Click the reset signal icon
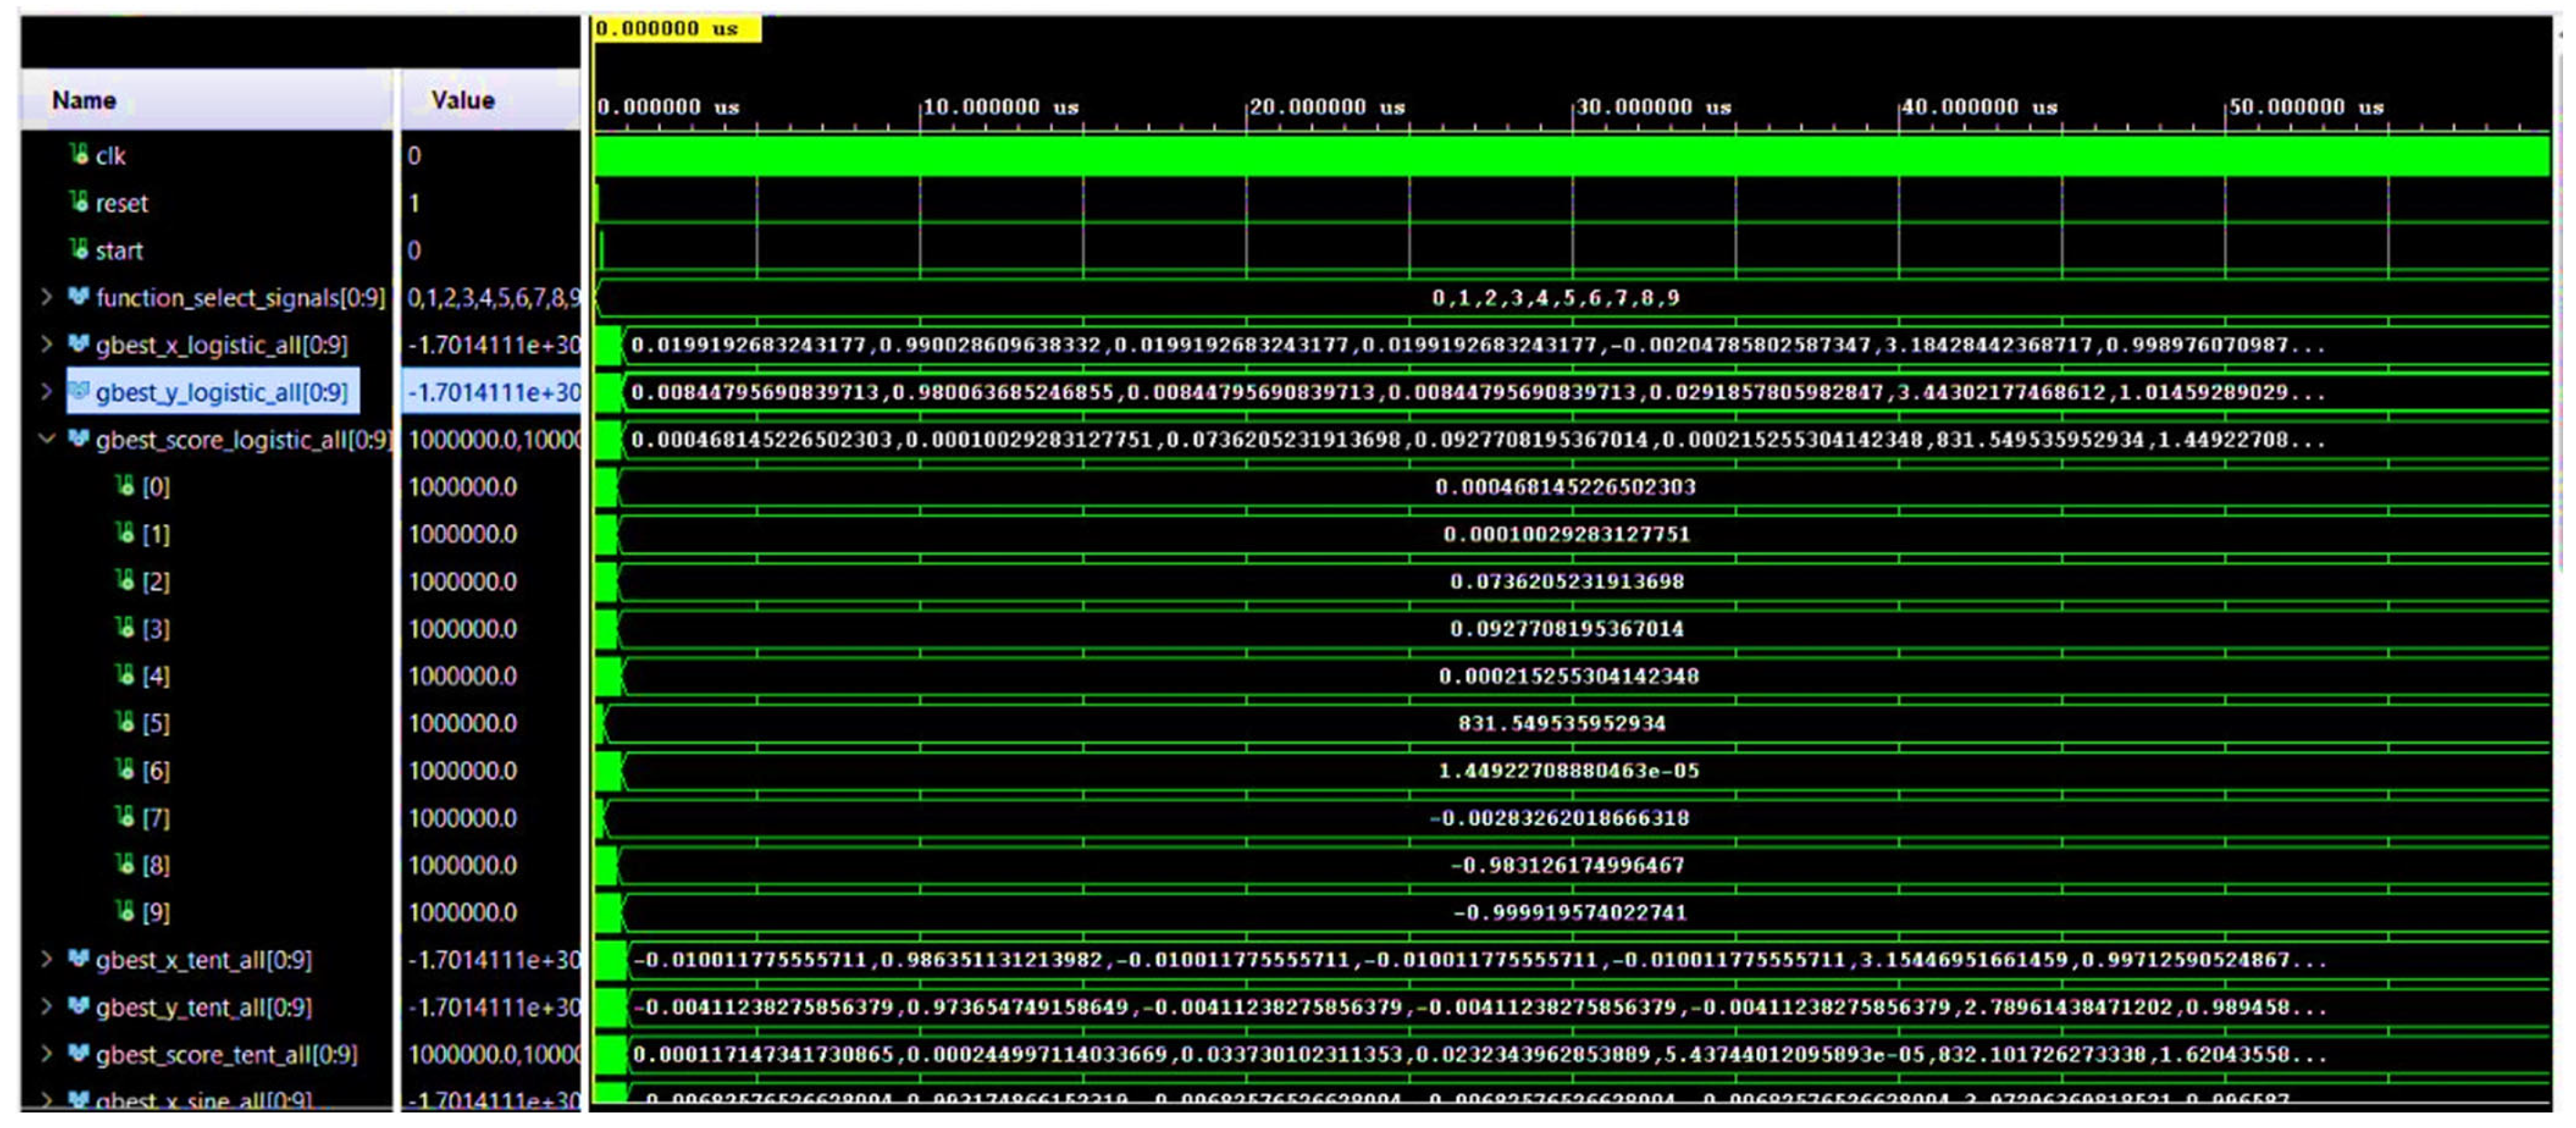The image size is (2576, 1128). (x=80, y=202)
